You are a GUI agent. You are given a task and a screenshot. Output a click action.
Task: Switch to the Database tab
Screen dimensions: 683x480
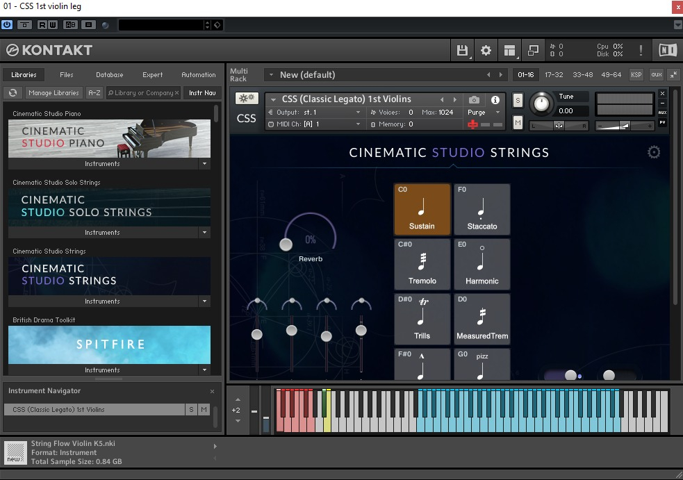[x=109, y=75]
